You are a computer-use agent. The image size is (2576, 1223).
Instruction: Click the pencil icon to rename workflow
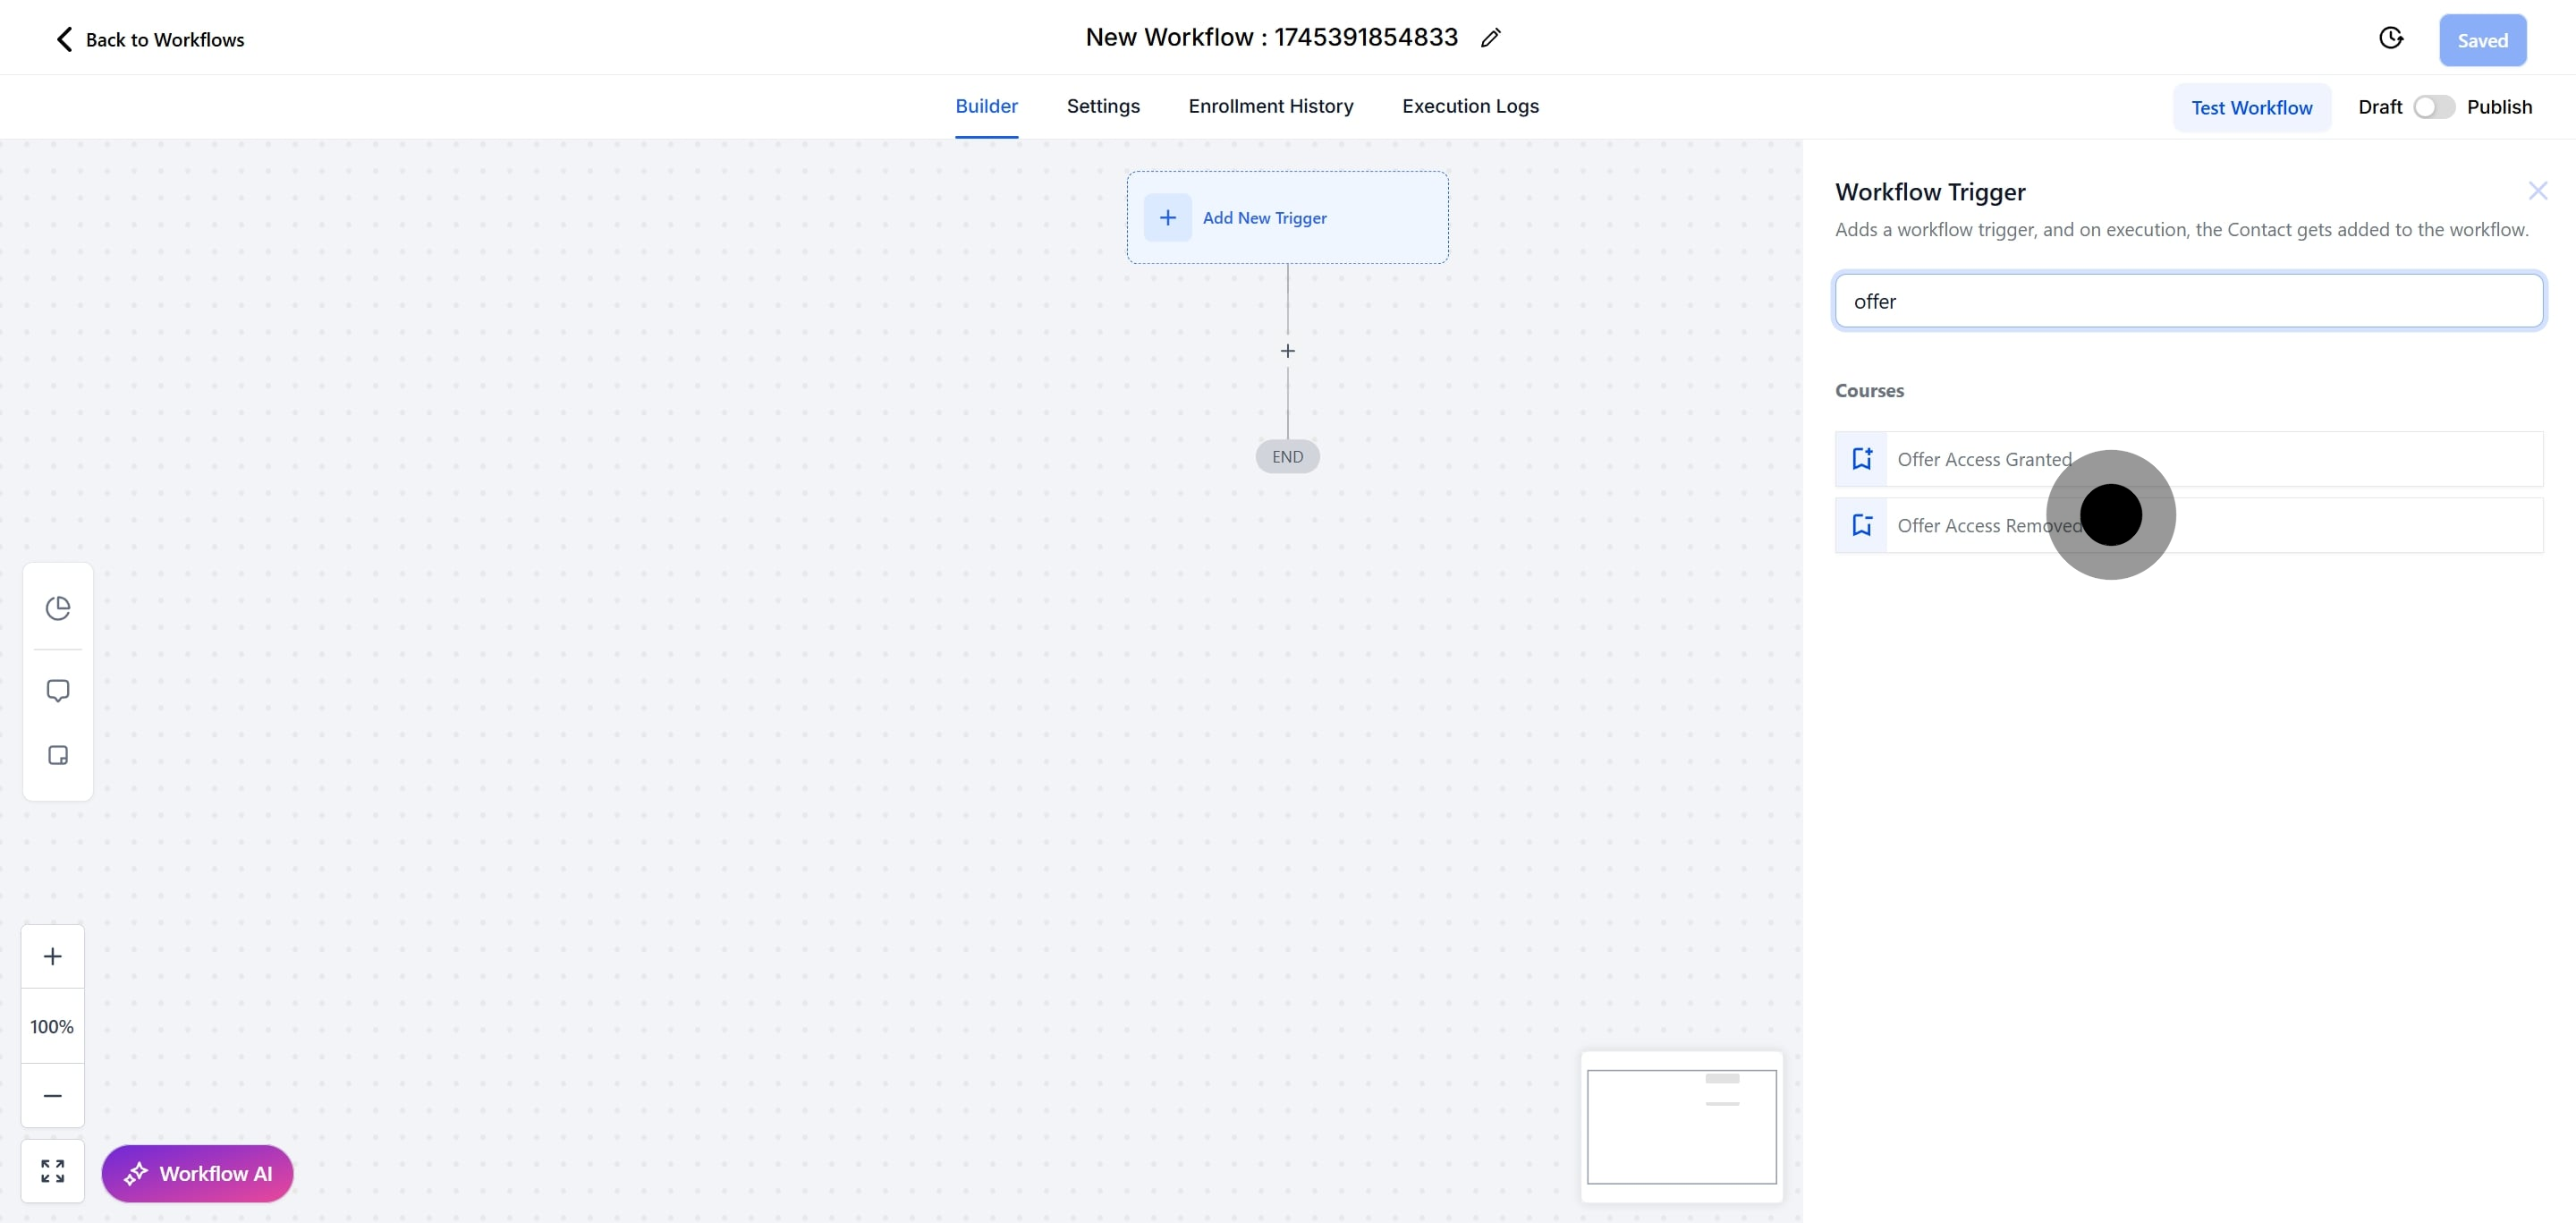1490,38
